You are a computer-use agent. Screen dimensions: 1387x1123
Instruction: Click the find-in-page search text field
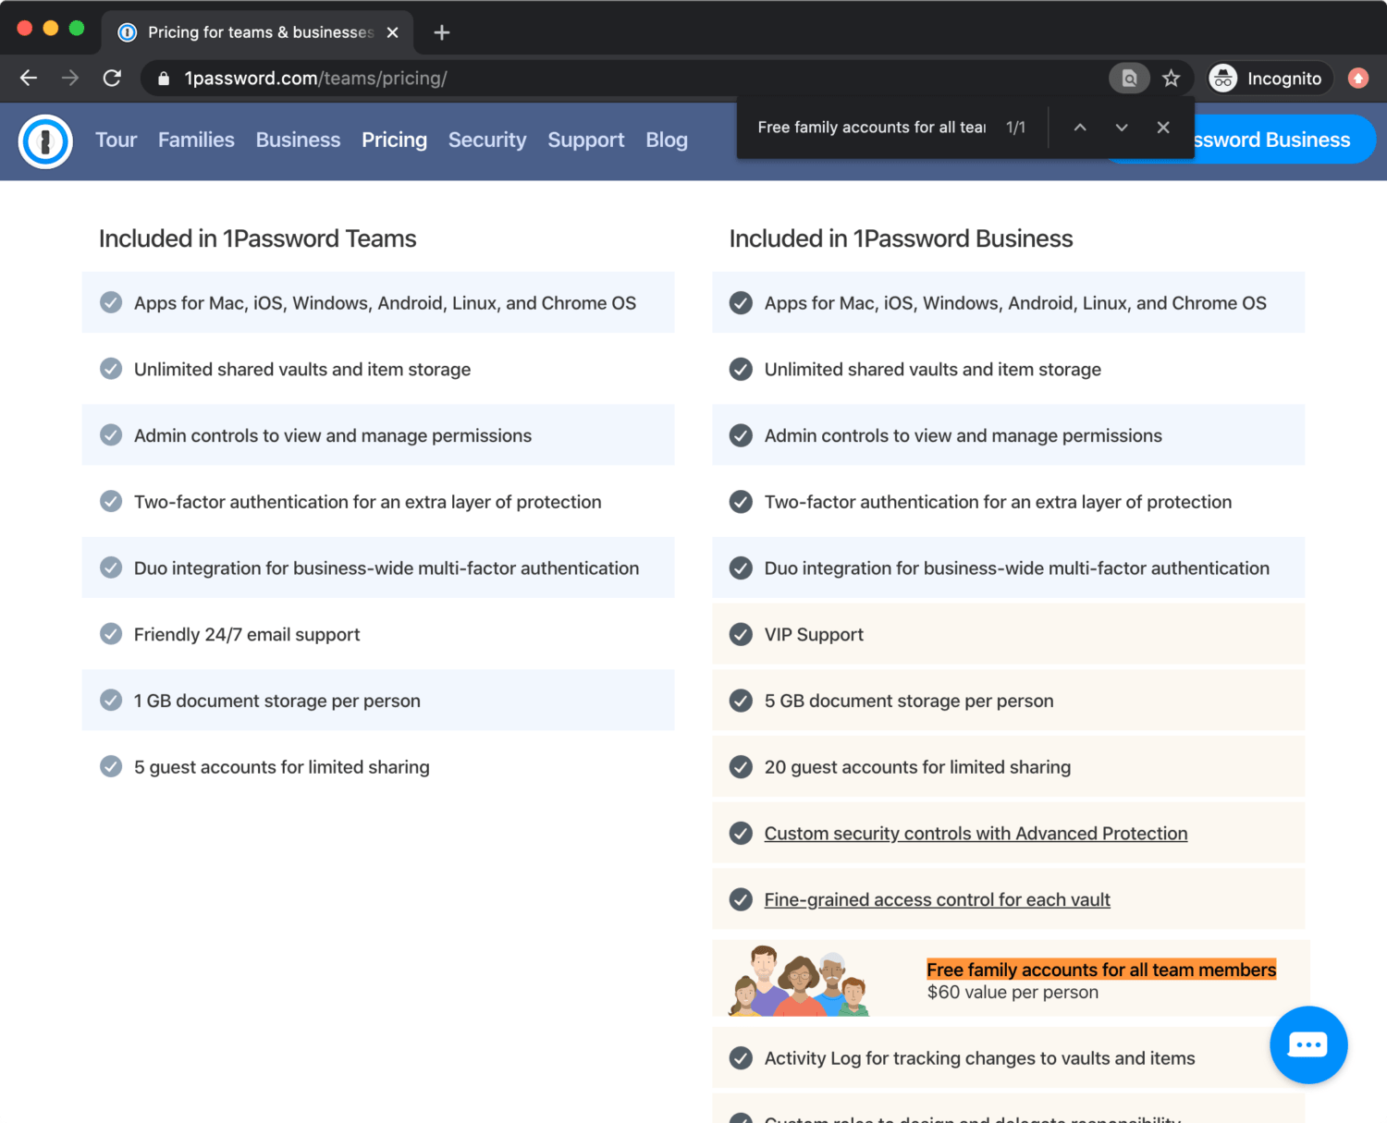tap(871, 128)
